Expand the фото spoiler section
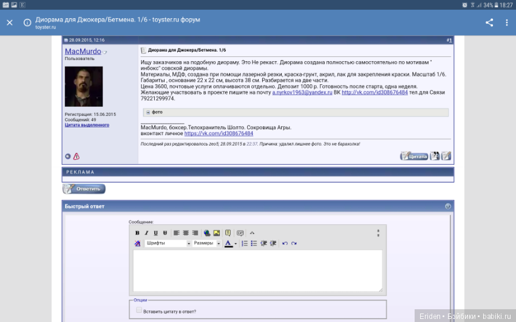 click(148, 112)
